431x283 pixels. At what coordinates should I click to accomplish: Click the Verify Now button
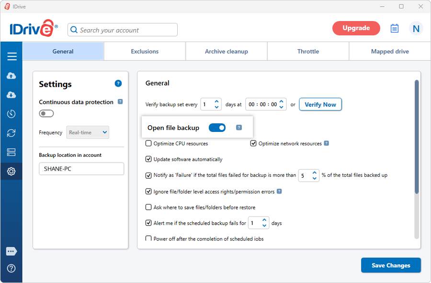tap(320, 104)
